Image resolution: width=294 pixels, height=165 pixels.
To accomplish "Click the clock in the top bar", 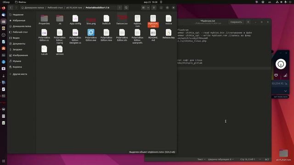I will click(151, 2).
